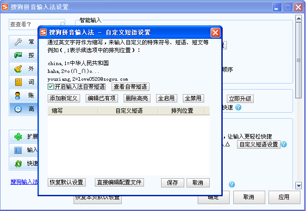Click 查看自带短语 button
Image resolution: width=306 pixels, height=211 pixels.
coord(131,87)
